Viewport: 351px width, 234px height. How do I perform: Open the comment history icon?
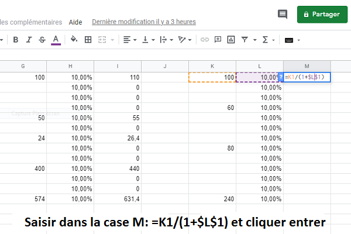point(283,14)
